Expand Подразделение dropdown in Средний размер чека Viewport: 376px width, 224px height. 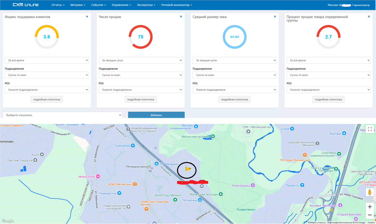click(x=234, y=75)
